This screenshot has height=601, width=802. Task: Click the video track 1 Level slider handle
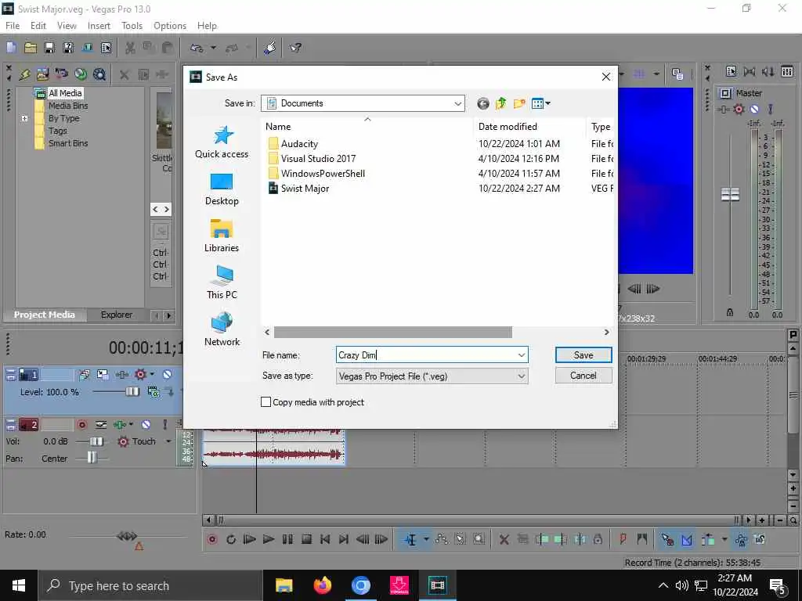point(132,392)
